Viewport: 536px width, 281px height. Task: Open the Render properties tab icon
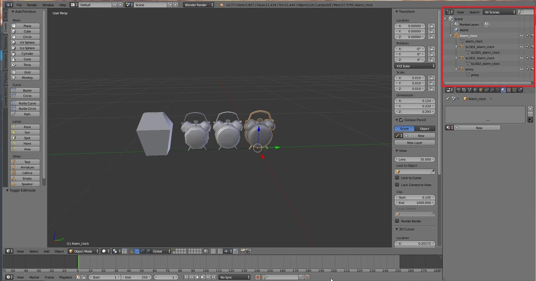(459, 90)
